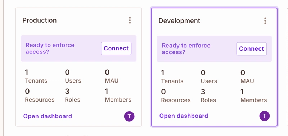
Task: View the Members count in Production
Action: pos(118,95)
